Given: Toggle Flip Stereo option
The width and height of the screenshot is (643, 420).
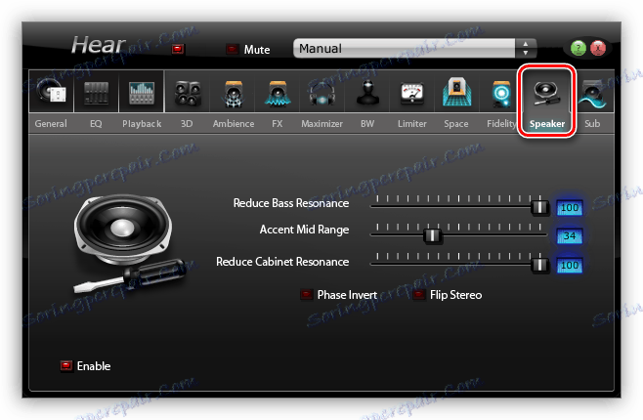Looking at the screenshot, I should (418, 295).
